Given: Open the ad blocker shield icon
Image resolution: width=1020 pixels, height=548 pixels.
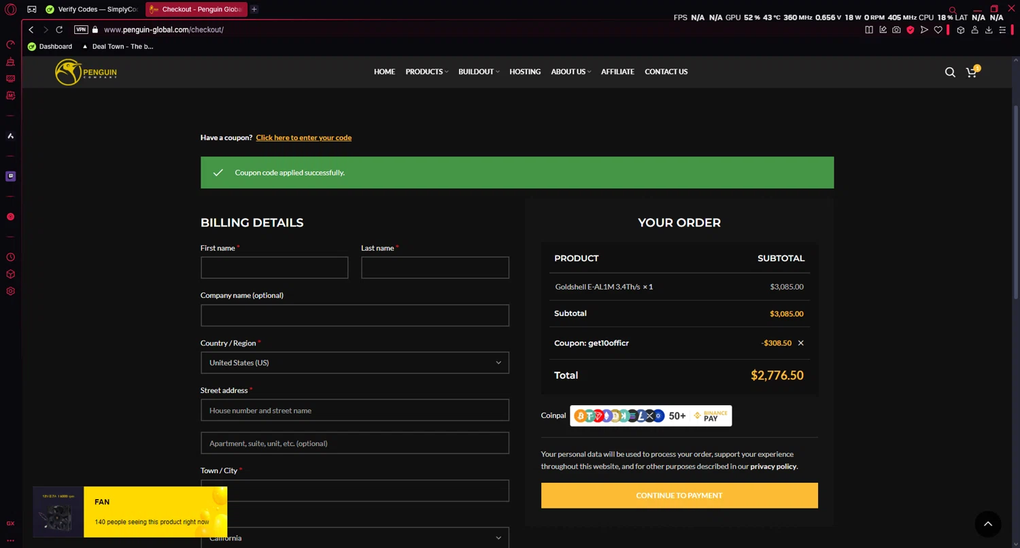Looking at the screenshot, I should click(x=911, y=30).
